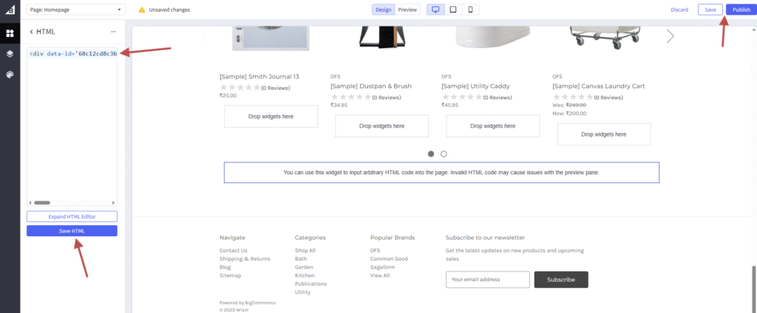This screenshot has height=313, width=757.
Task: Click the BigCommerce logo icon
Action: pos(10,10)
